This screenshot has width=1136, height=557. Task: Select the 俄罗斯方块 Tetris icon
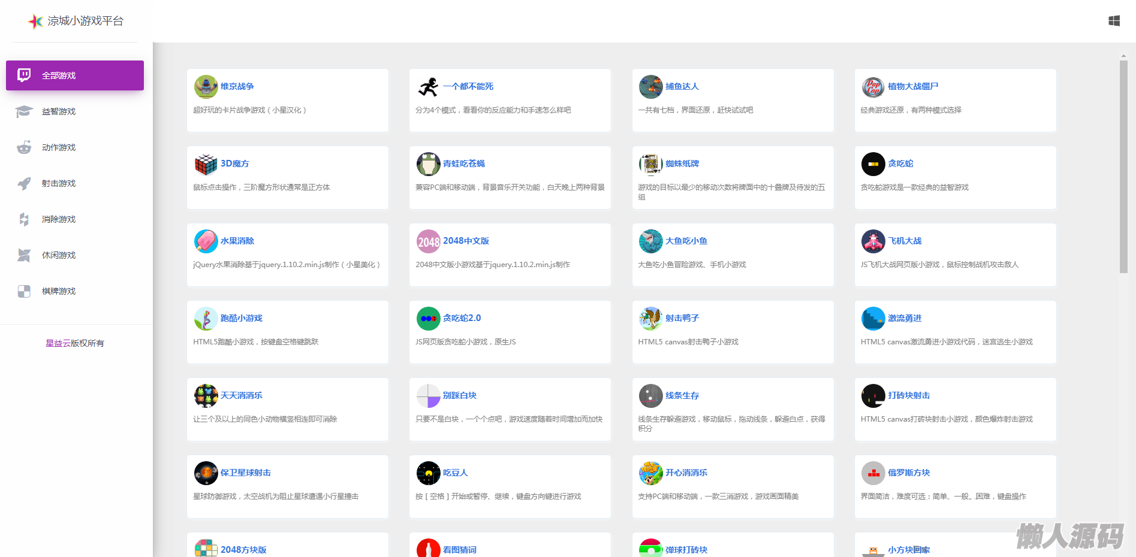tap(873, 473)
